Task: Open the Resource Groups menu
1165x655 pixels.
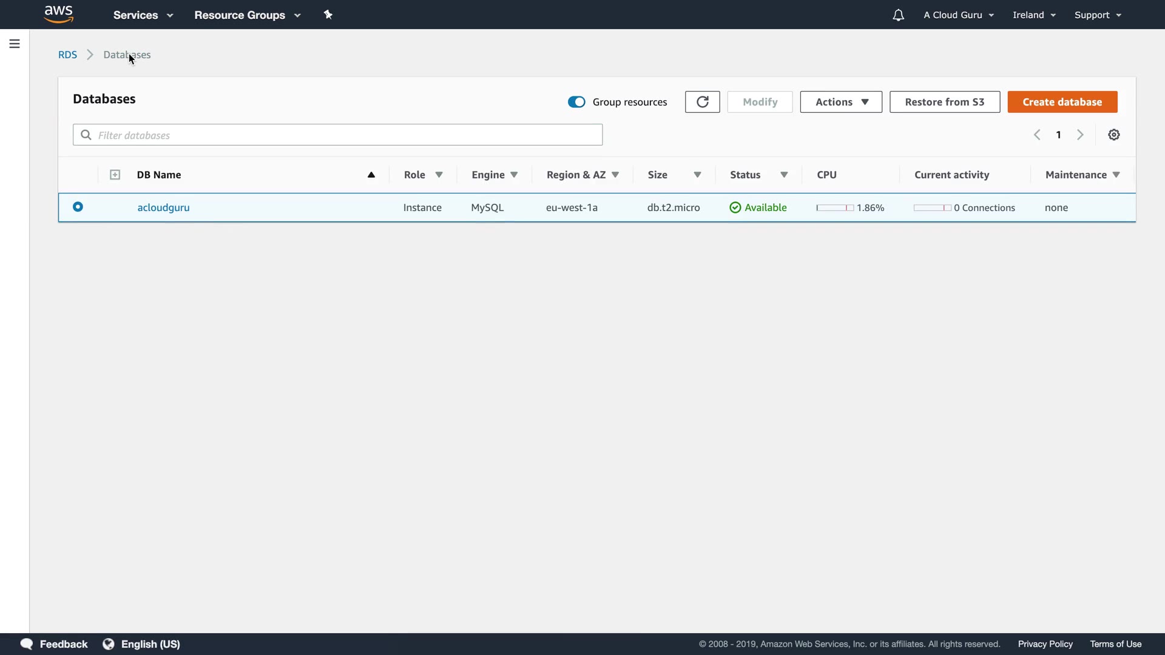Action: tap(247, 15)
